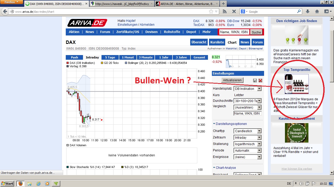The height and width of the screenshot is (187, 334).
Task: Click the Google search engine selector icon
Action: 244,11
